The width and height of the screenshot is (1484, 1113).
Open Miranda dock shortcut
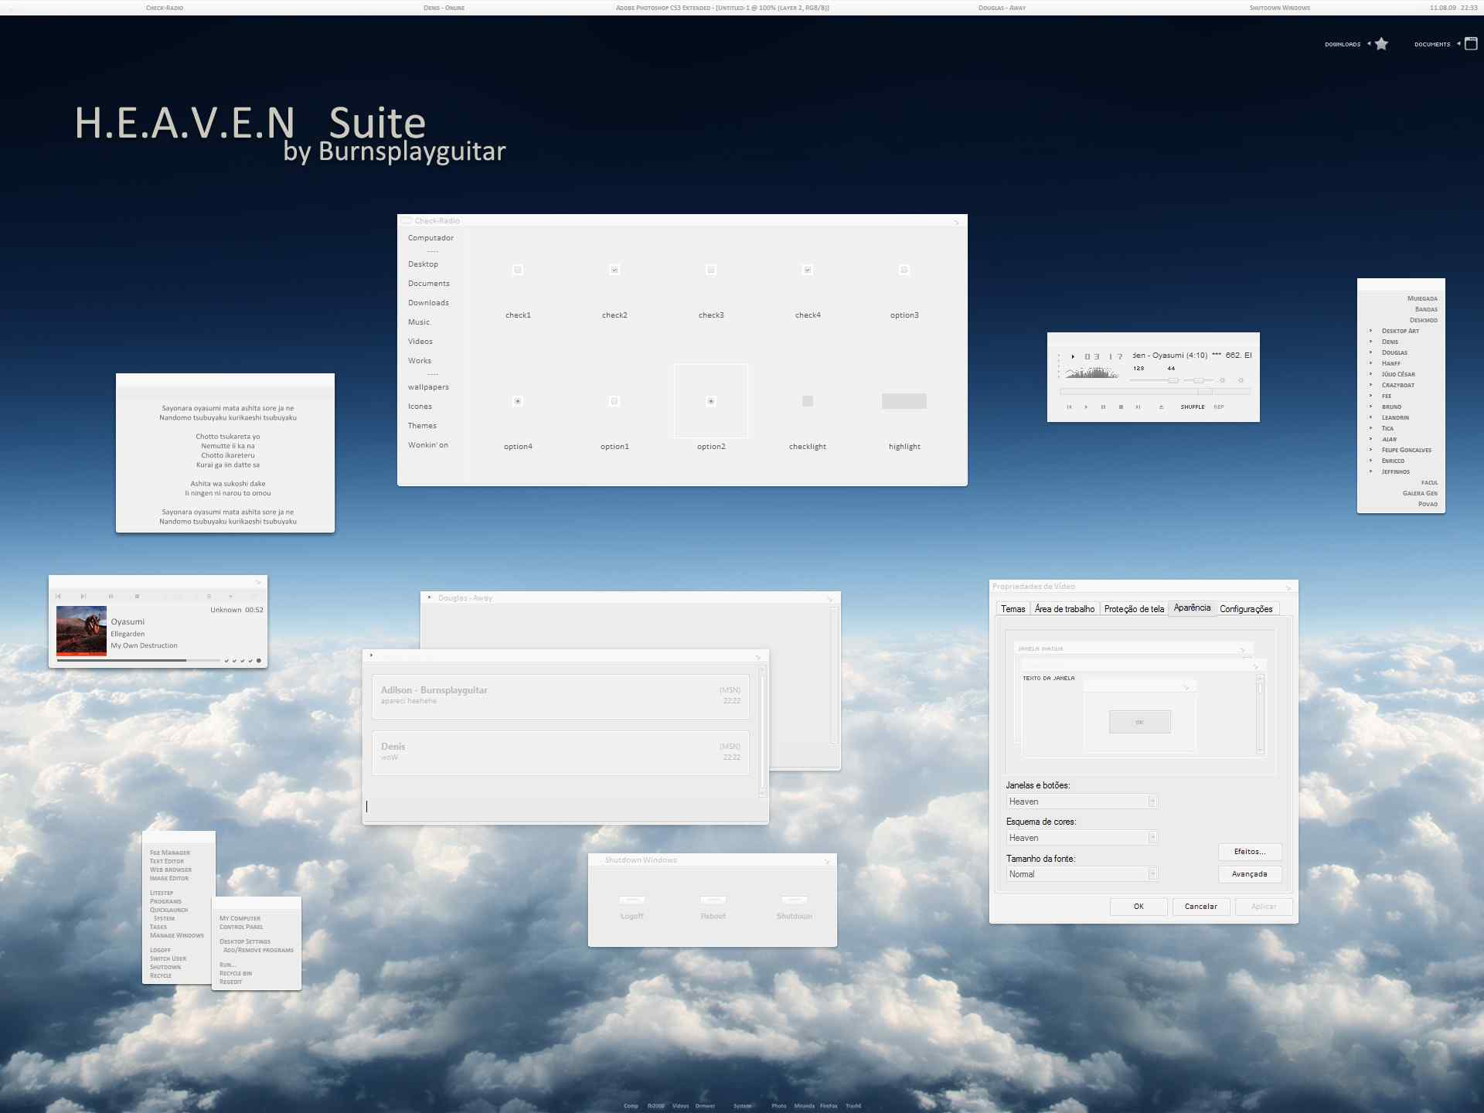(804, 1106)
